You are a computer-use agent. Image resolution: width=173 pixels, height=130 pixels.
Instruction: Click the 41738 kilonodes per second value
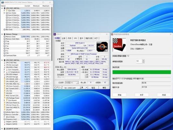(144, 87)
